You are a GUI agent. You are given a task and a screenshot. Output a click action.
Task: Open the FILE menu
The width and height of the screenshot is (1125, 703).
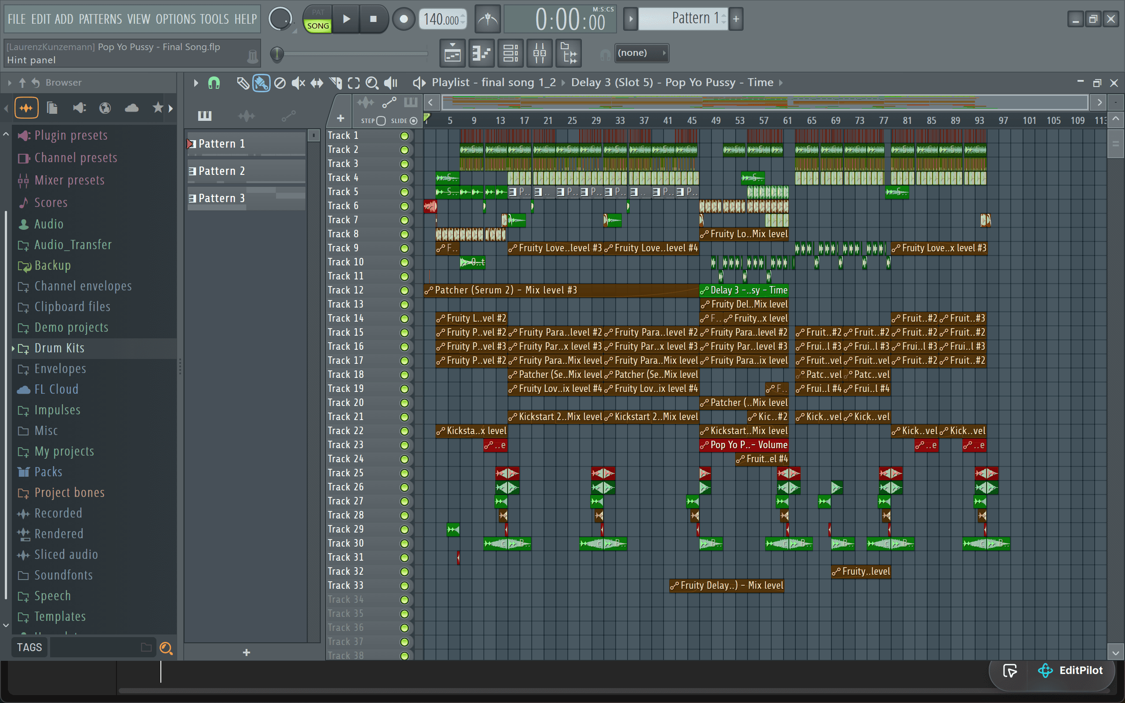[x=17, y=19]
